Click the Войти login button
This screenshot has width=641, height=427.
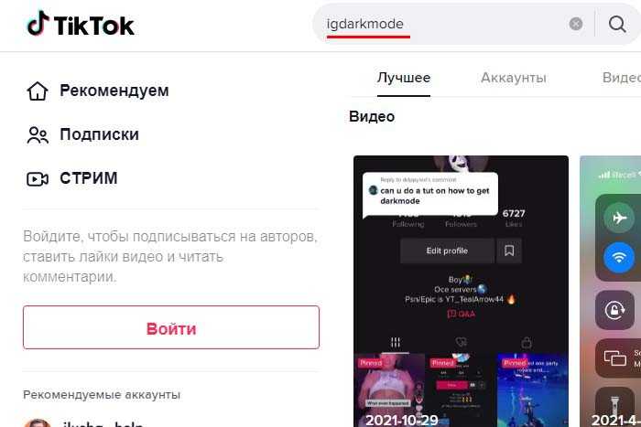[171, 327]
